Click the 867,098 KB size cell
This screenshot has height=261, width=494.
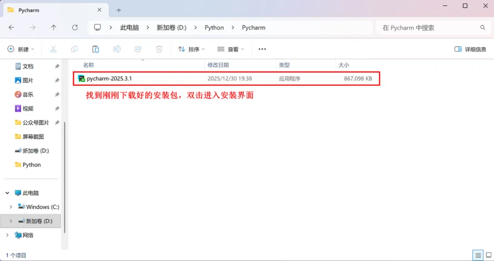point(358,78)
